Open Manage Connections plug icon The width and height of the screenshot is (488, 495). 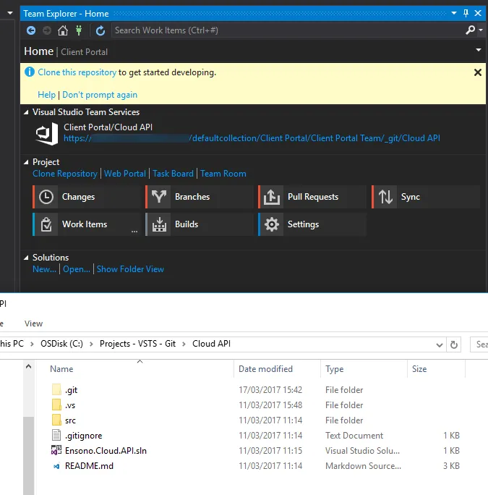(79, 30)
